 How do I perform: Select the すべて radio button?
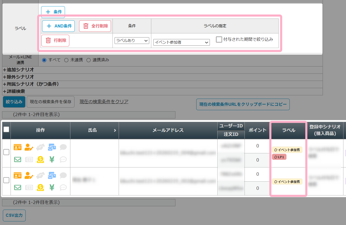tap(44, 60)
